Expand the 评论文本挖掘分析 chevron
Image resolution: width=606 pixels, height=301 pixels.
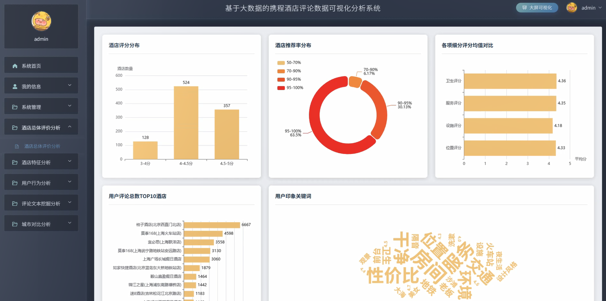(70, 202)
